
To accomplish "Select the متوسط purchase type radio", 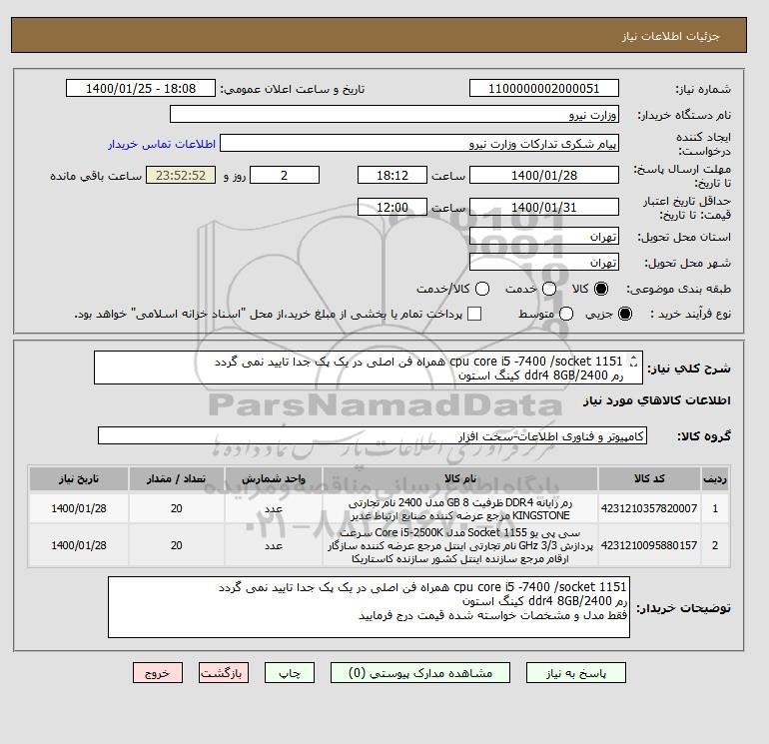I will click(x=566, y=314).
